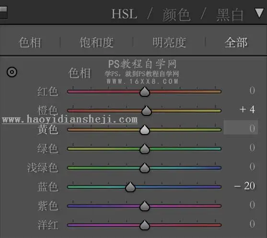Click the 紫色 slider label
267x238 pixels.
(47, 206)
